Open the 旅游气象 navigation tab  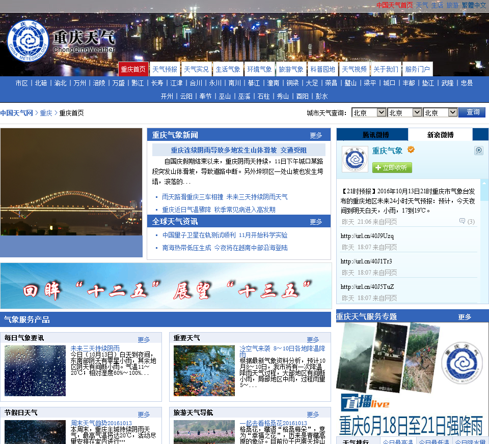[x=291, y=69]
